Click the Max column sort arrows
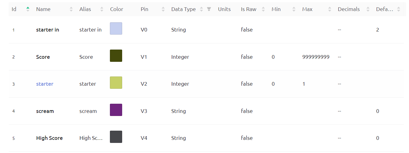Viewport: 409px width, 153px height. (x=330, y=9)
